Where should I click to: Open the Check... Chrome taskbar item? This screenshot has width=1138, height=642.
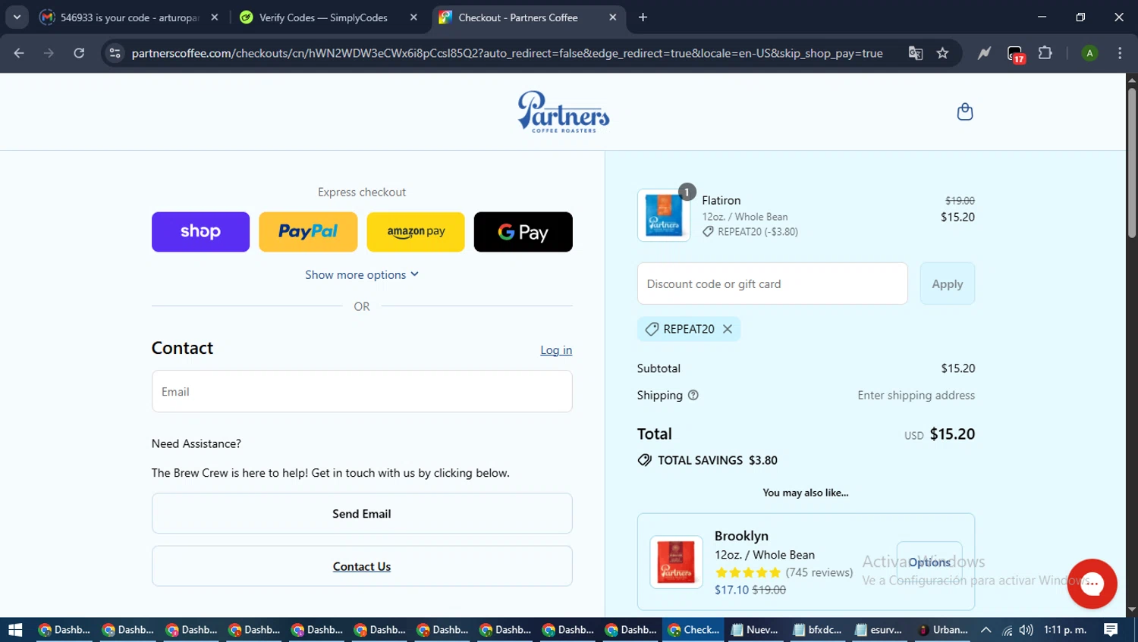click(694, 630)
